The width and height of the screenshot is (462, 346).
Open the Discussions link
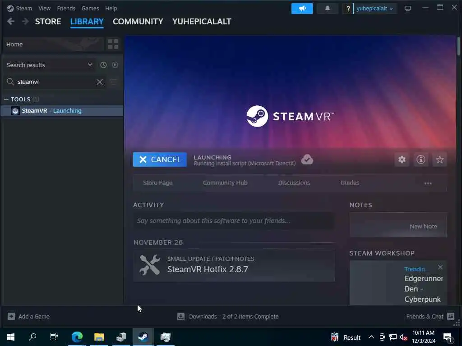[x=294, y=183]
